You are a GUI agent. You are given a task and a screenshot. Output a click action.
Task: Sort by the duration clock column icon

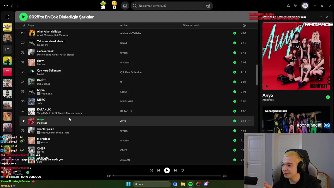pyautogui.click(x=244, y=25)
